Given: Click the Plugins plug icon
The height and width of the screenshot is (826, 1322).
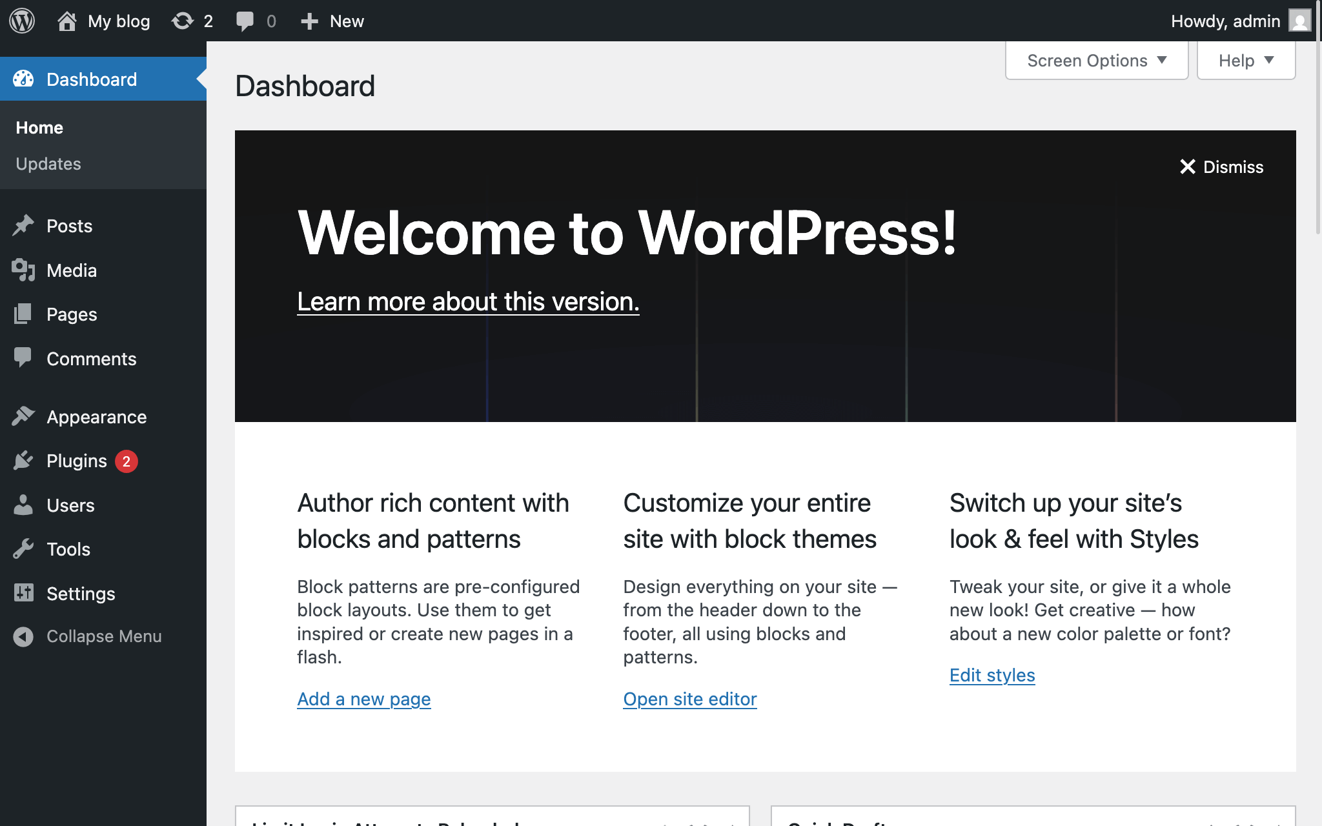Looking at the screenshot, I should (23, 461).
